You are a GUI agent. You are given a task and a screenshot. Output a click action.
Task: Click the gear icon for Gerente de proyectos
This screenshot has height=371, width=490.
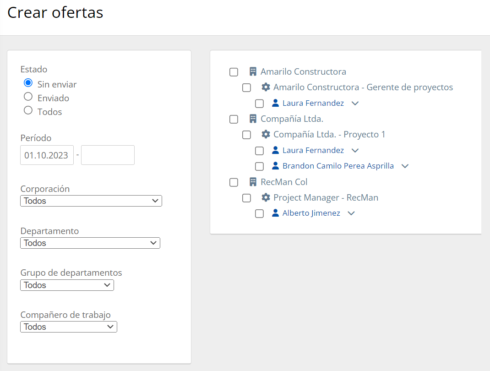click(x=266, y=87)
